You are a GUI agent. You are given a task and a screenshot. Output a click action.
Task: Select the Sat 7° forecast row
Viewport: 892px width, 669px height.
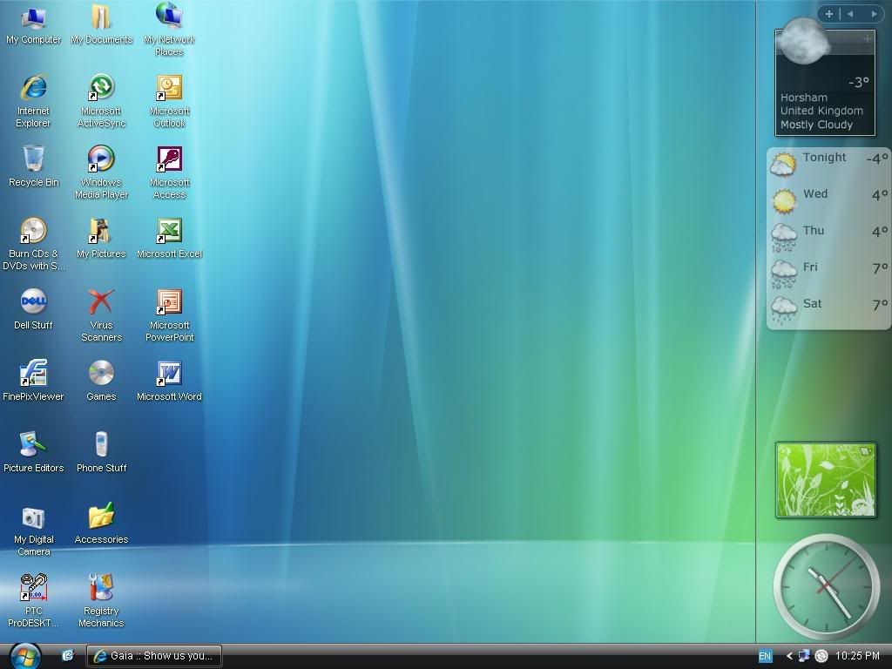[x=829, y=308]
